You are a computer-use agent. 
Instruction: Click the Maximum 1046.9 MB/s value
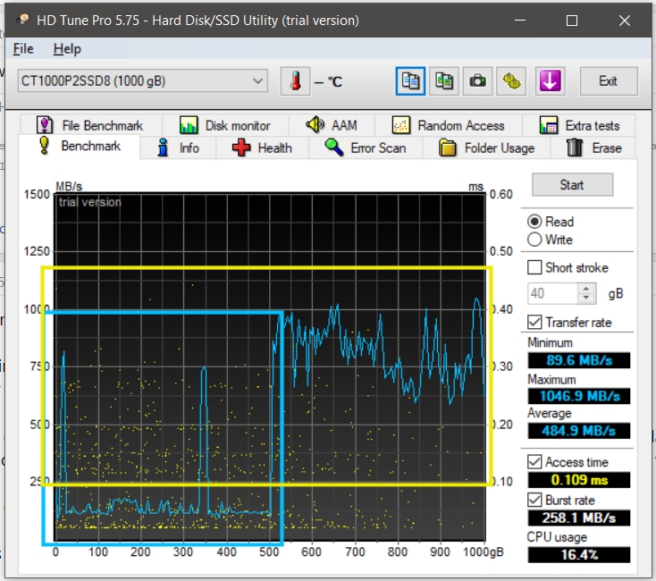pos(579,396)
